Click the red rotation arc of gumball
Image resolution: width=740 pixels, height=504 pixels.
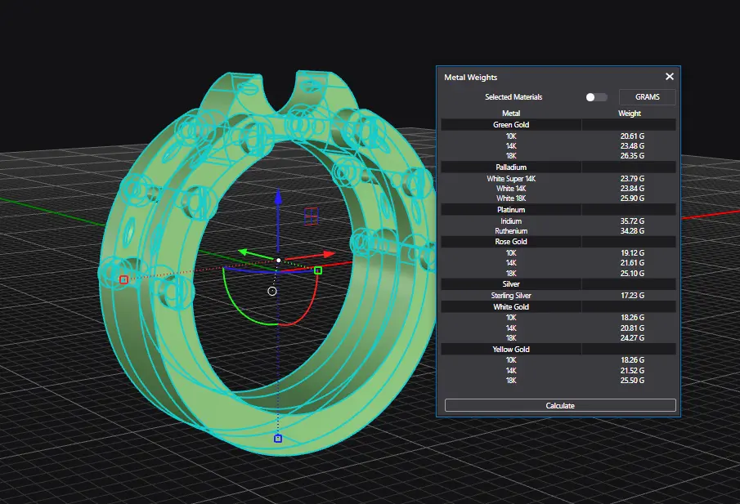point(307,308)
